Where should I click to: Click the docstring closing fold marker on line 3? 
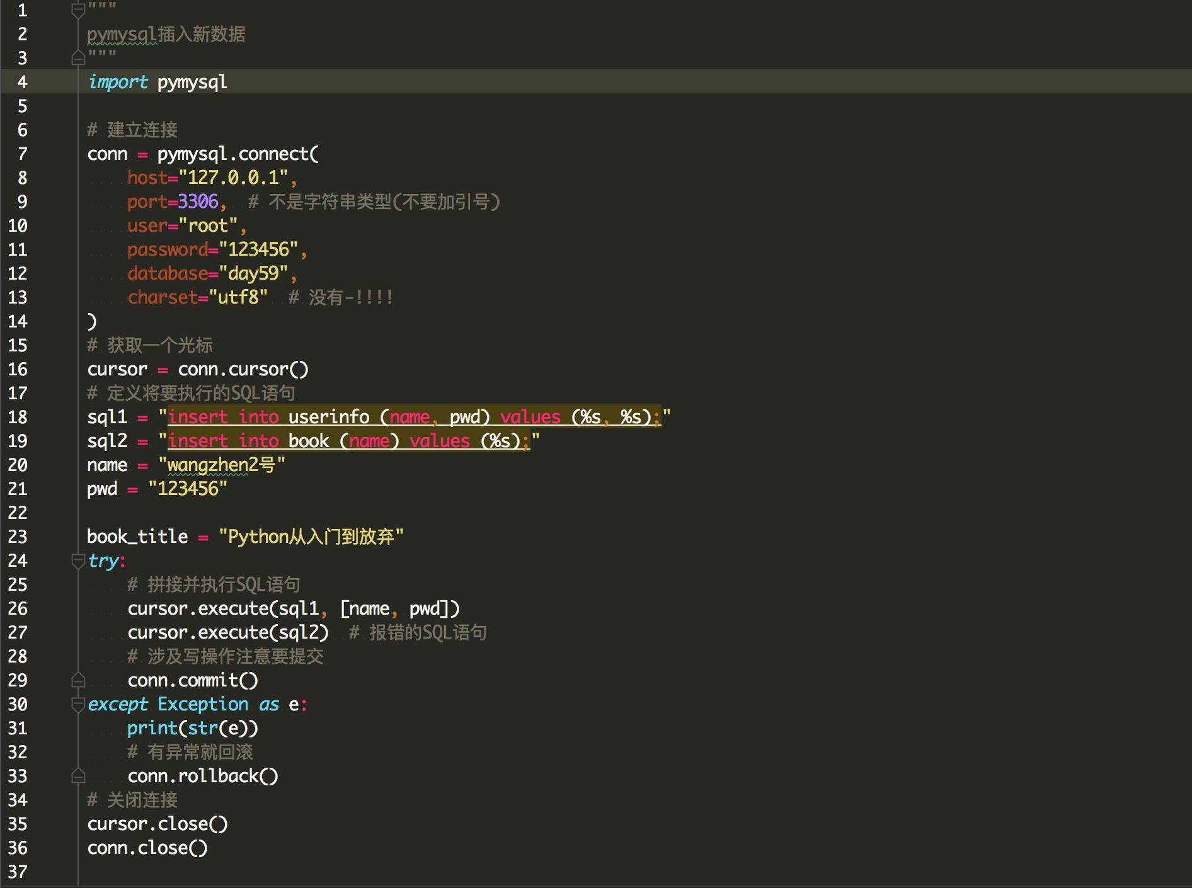(78, 58)
